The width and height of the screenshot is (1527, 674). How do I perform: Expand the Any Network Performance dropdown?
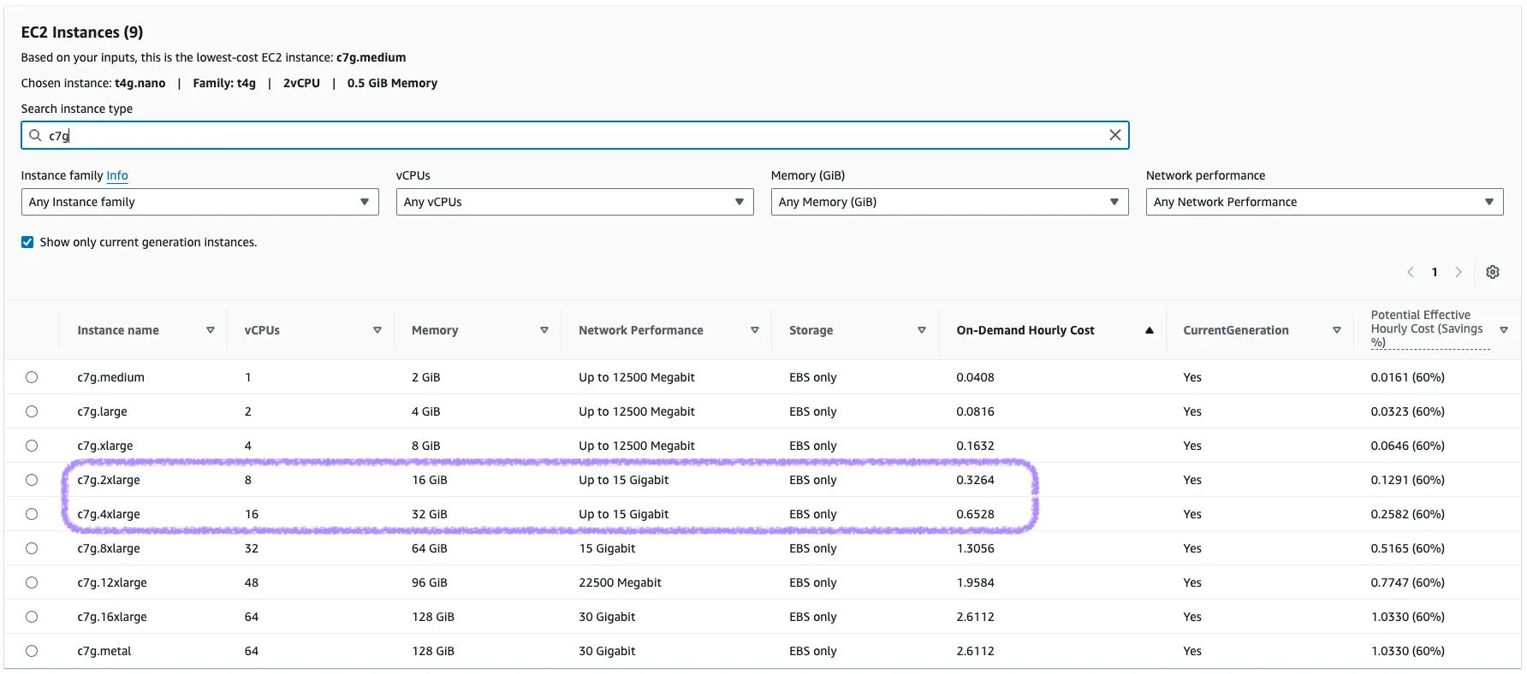1324,202
